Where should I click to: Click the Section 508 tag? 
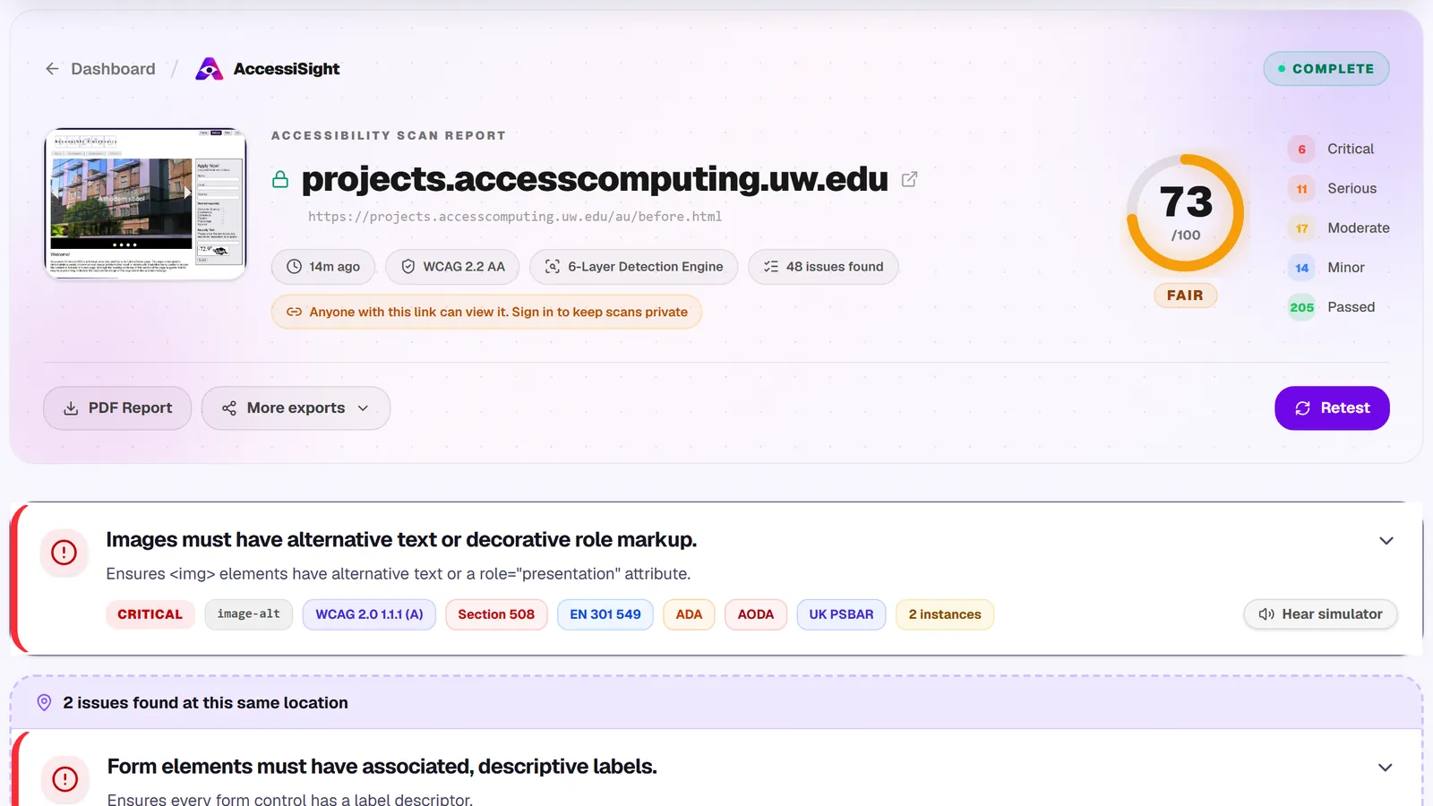pos(496,614)
